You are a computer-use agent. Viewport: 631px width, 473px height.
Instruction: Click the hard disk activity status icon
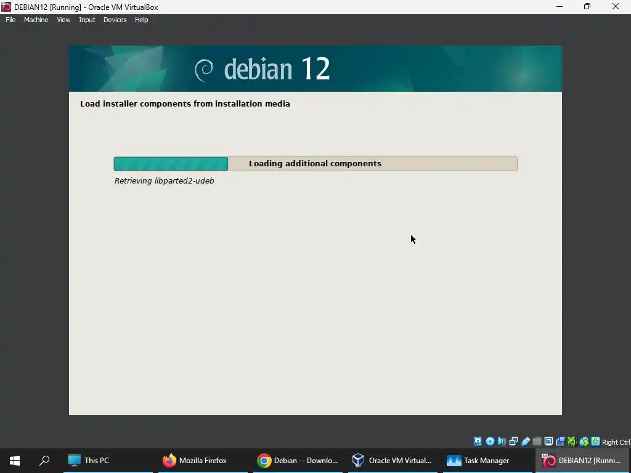478,442
